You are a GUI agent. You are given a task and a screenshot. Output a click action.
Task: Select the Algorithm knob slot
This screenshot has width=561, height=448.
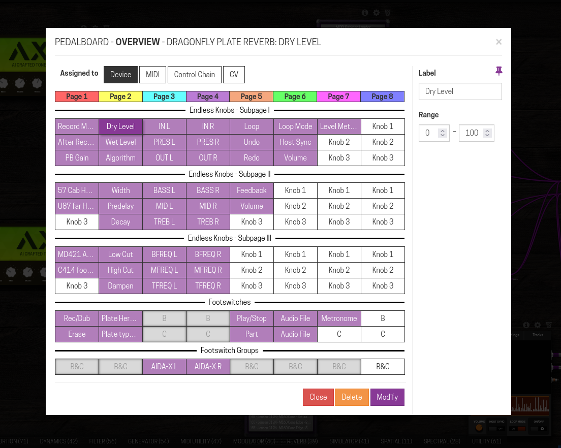click(120, 158)
